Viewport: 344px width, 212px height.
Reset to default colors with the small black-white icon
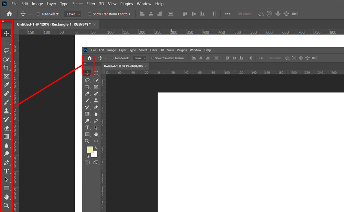point(88,156)
